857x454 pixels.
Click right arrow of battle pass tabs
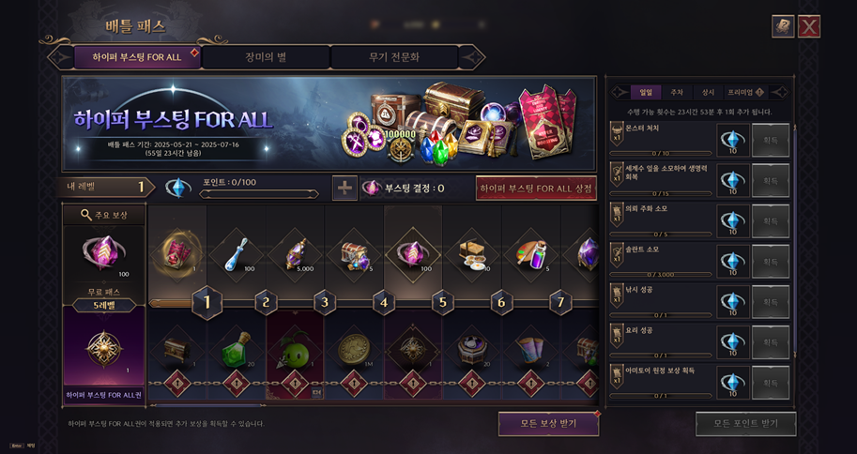pos(471,57)
